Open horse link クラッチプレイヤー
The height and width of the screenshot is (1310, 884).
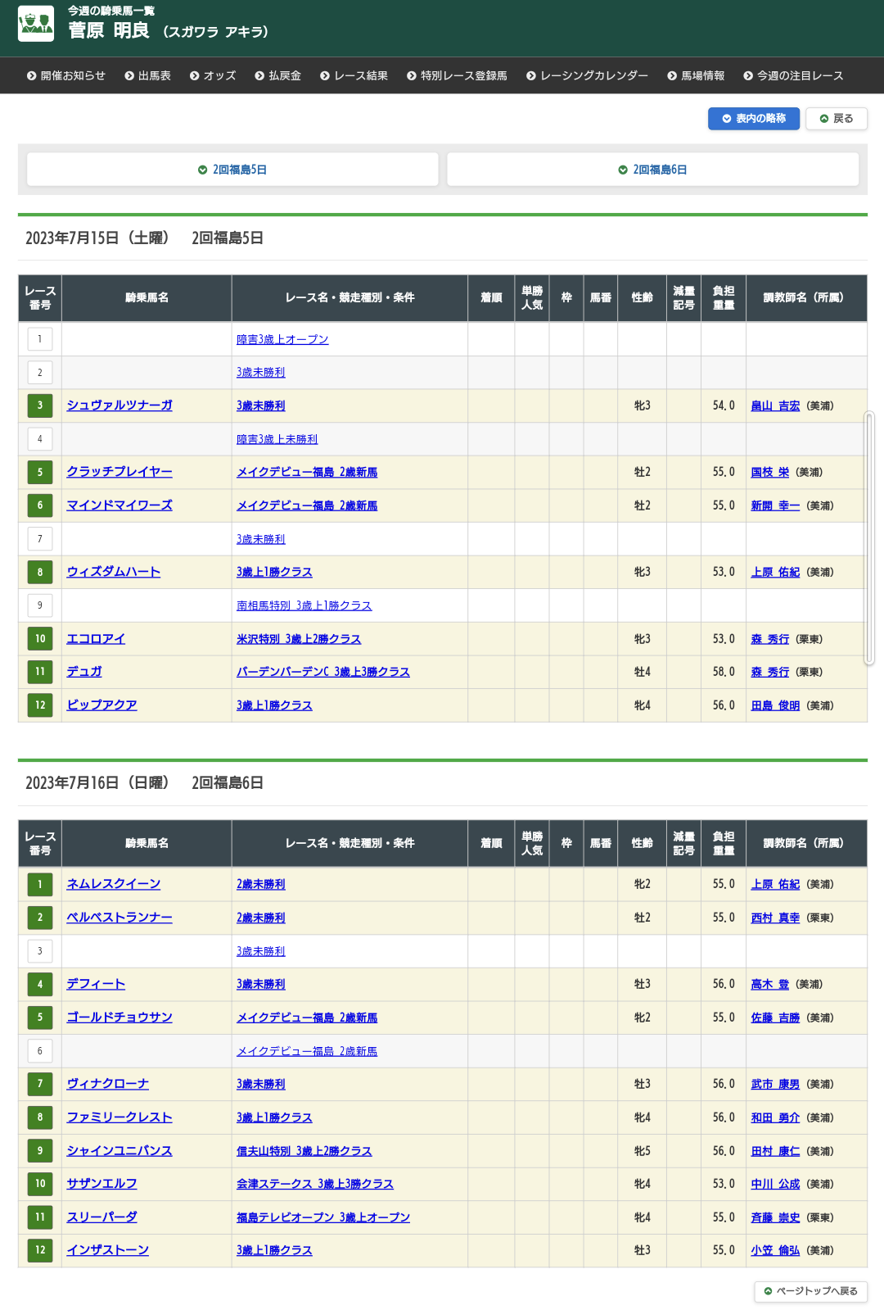[x=120, y=472]
